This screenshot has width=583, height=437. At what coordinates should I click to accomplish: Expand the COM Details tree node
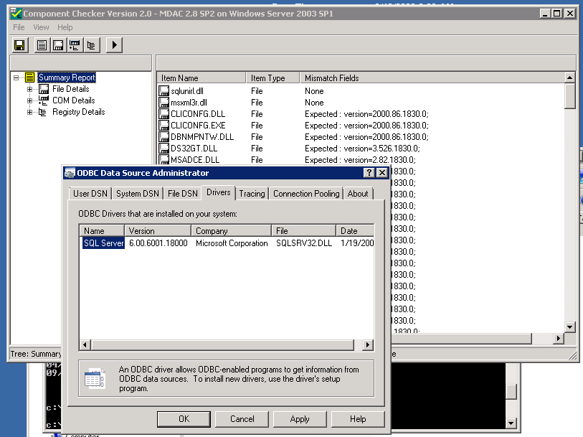pyautogui.click(x=30, y=100)
